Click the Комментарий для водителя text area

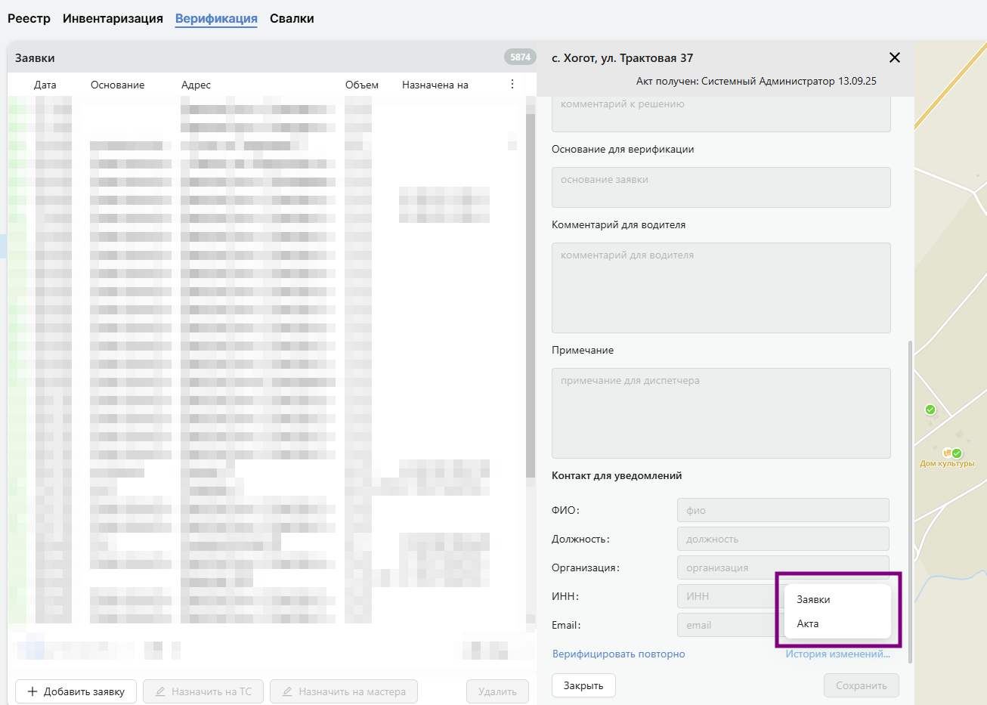pyautogui.click(x=720, y=288)
